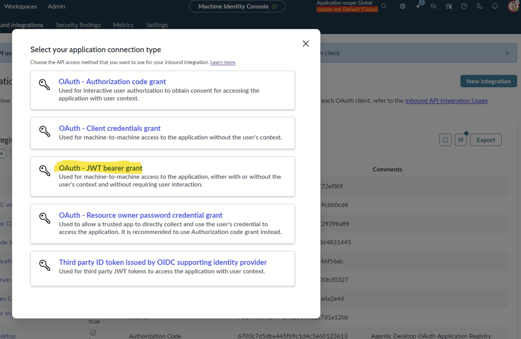Click key icon on Resource owner password card
The width and height of the screenshot is (521, 339).
pos(45,218)
